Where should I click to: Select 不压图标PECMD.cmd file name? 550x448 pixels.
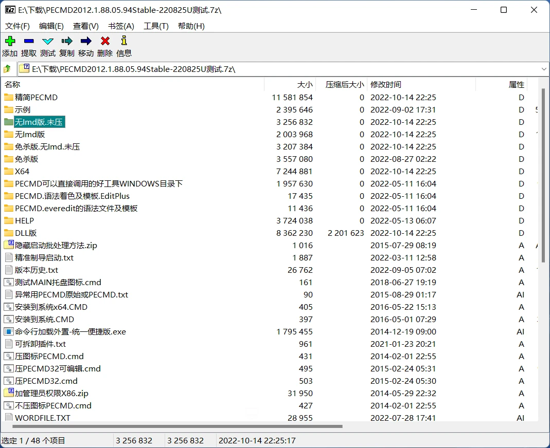pyautogui.click(x=53, y=405)
